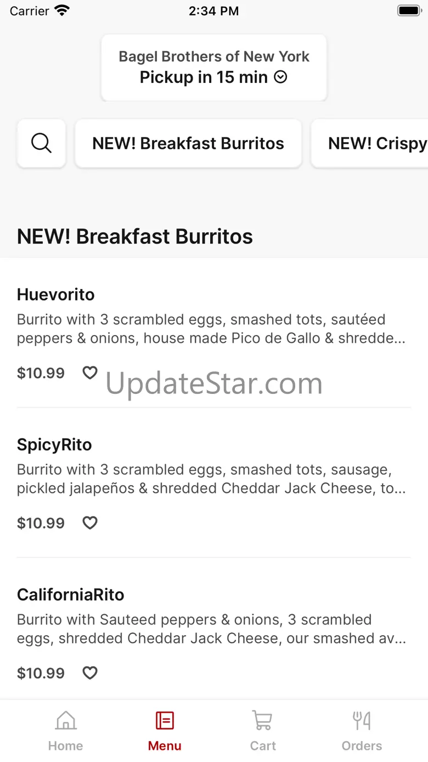Tap the Huevorito description text
The width and height of the screenshot is (428, 762).
point(211,329)
